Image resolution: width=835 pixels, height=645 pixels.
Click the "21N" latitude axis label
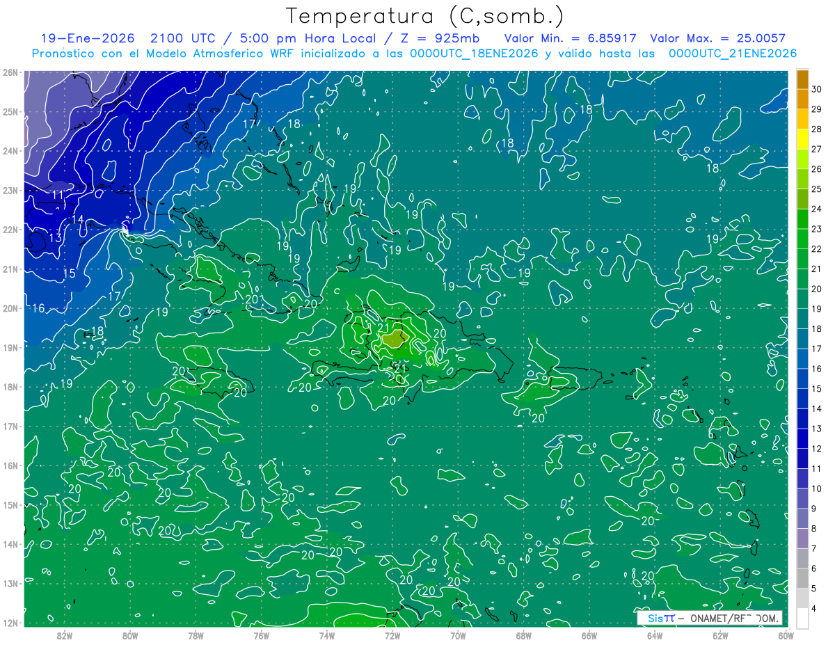(x=10, y=269)
